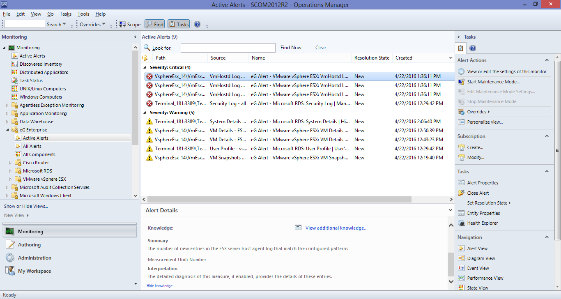Open Set Resolution State submenu

[x=489, y=203]
